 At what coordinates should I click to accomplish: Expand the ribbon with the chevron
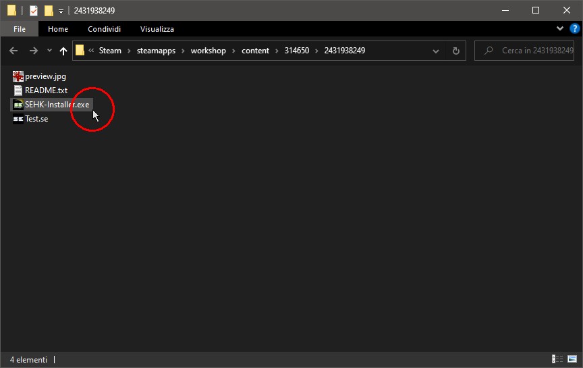click(560, 29)
